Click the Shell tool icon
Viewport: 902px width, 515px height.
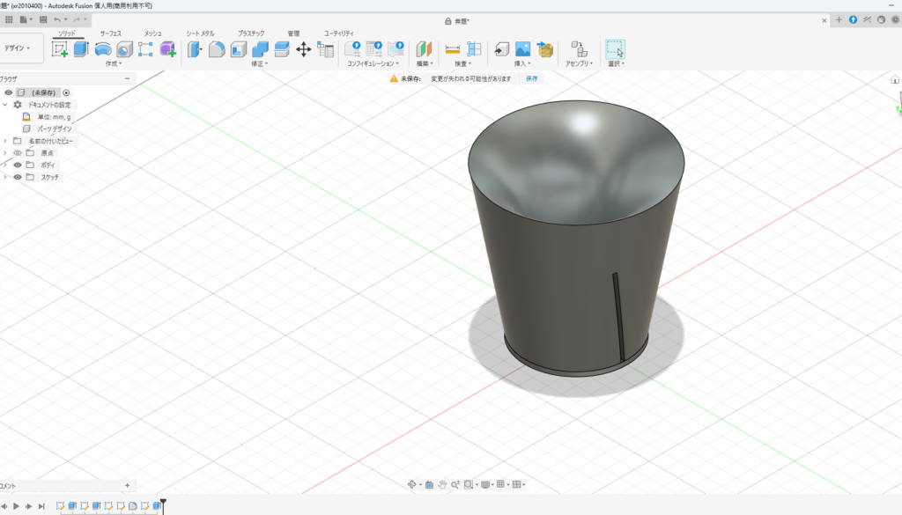[239, 49]
